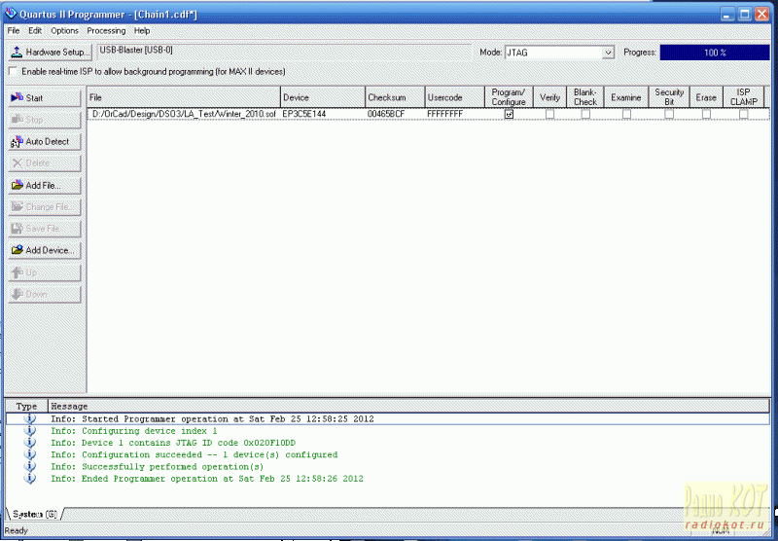Viewport: 778px width, 541px height.
Task: Click USB-Blaster [USB-0] hardware field
Action: [x=284, y=52]
